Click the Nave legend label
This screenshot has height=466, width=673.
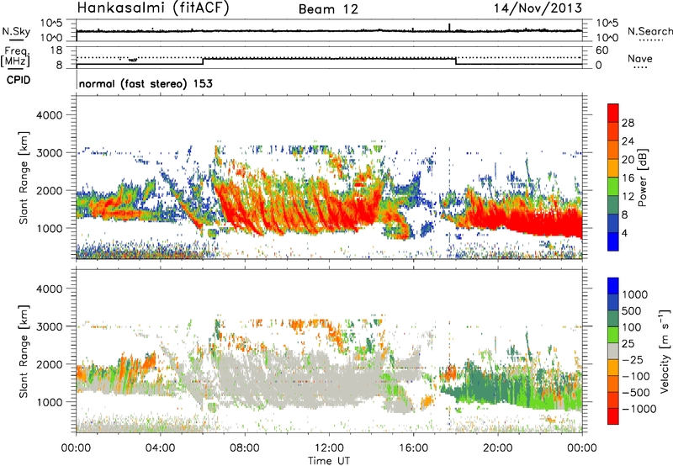click(x=640, y=59)
